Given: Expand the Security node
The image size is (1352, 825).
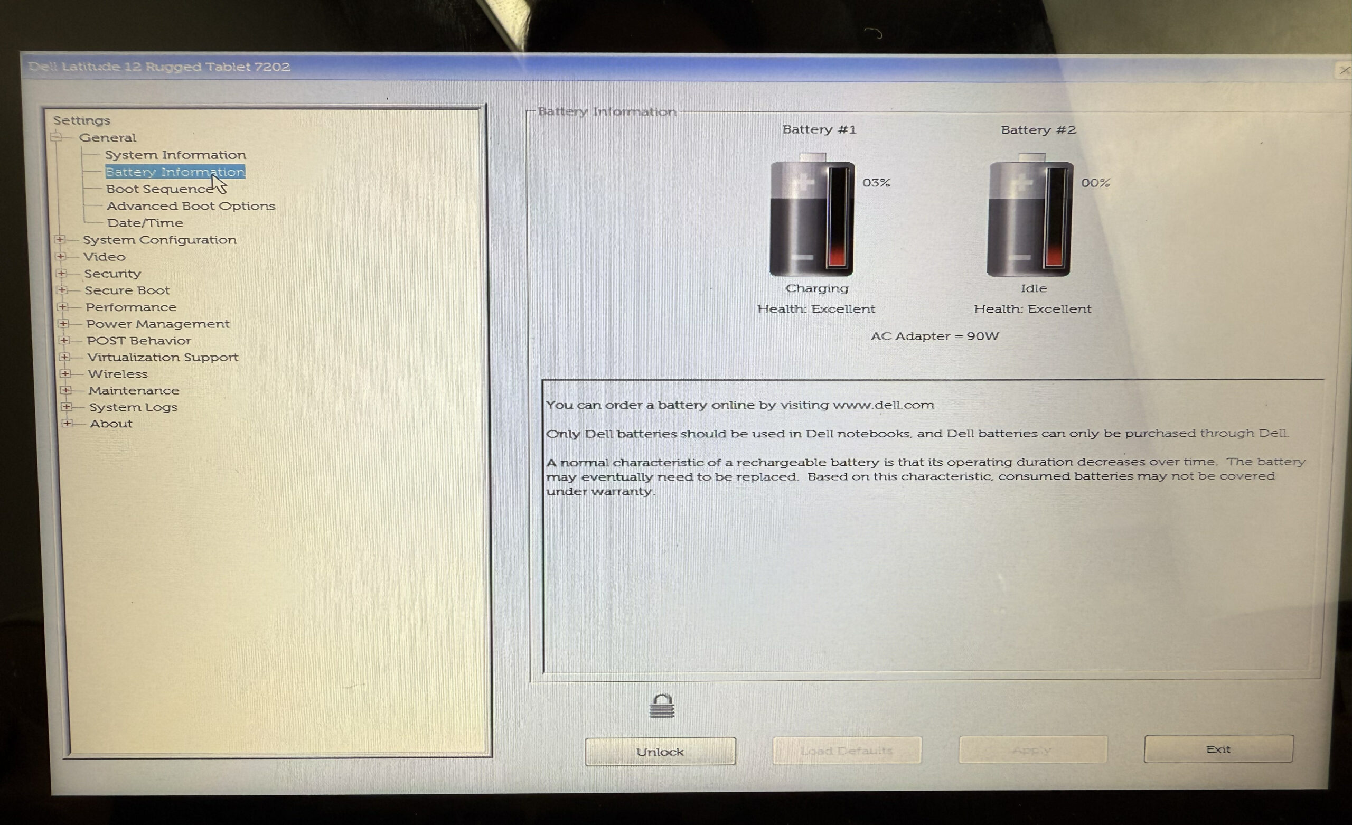Looking at the screenshot, I should point(61,274).
